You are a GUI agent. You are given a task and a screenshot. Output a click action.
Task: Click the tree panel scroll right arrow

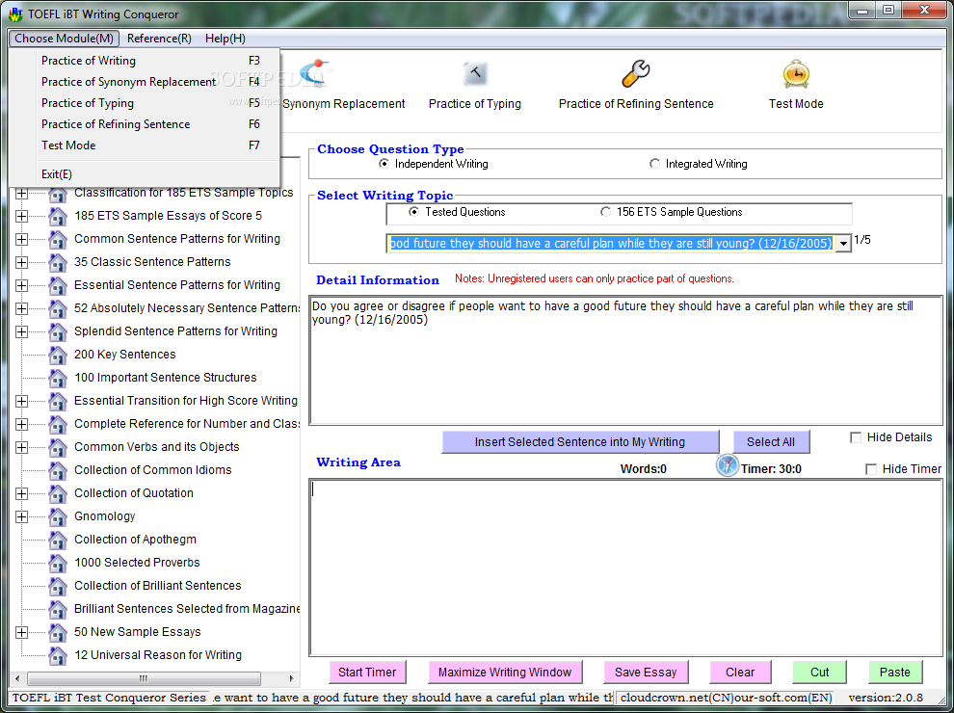[291, 678]
